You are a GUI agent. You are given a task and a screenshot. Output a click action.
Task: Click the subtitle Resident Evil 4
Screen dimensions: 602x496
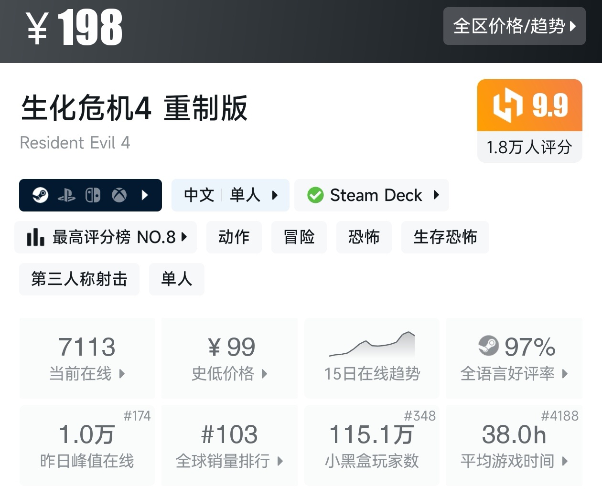point(75,143)
